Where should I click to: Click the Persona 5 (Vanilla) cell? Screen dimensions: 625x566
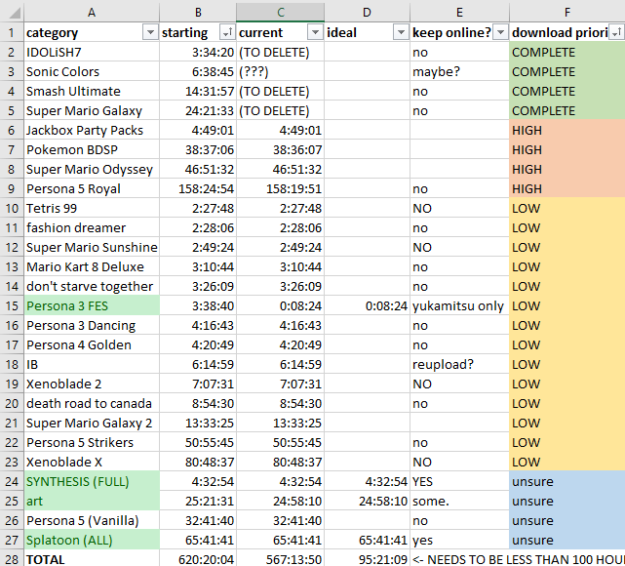92,521
